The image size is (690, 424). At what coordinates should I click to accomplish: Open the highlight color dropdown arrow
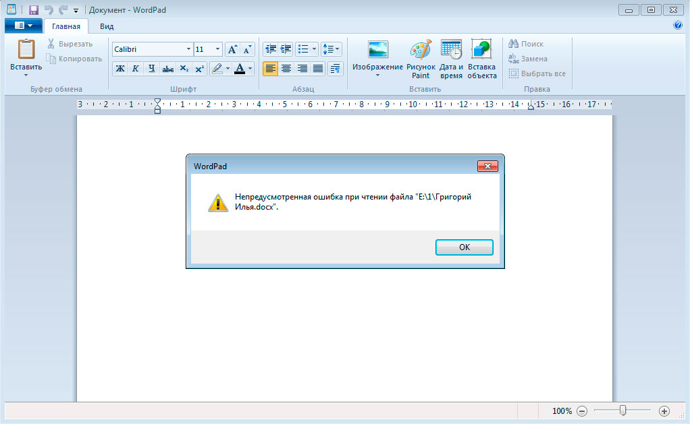(x=228, y=69)
